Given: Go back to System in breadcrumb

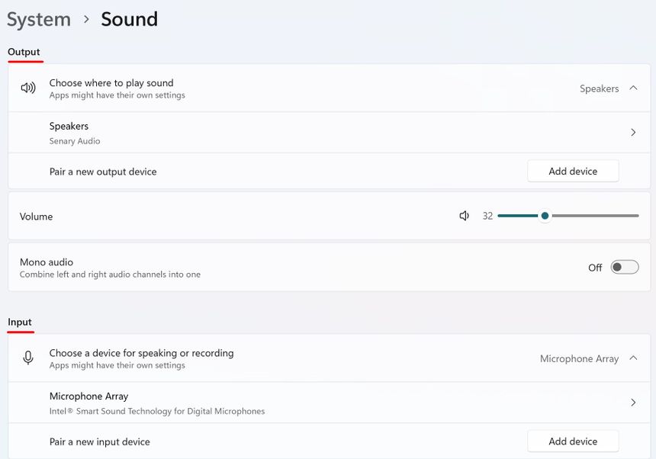Looking at the screenshot, I should (x=38, y=20).
